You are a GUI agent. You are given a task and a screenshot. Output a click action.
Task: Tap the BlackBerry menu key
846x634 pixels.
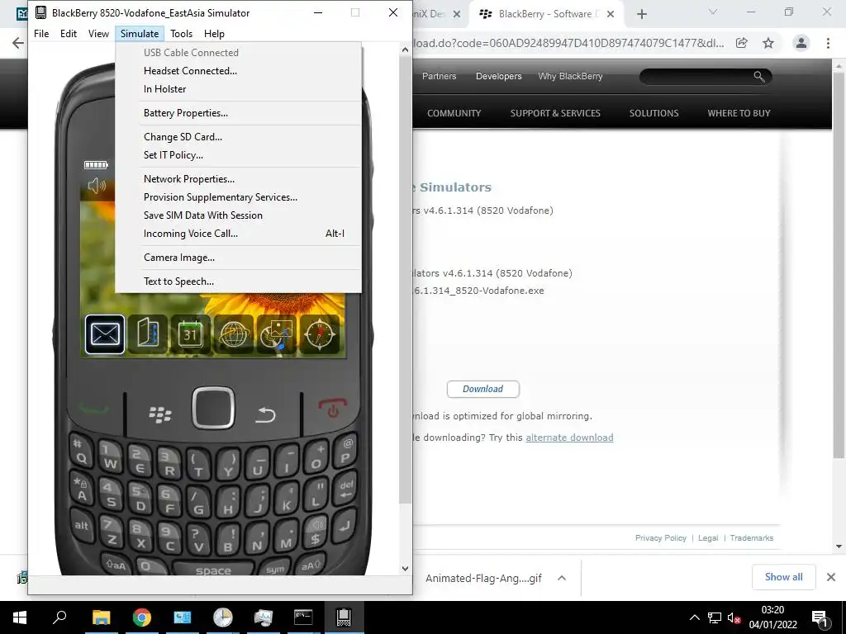[x=159, y=414]
